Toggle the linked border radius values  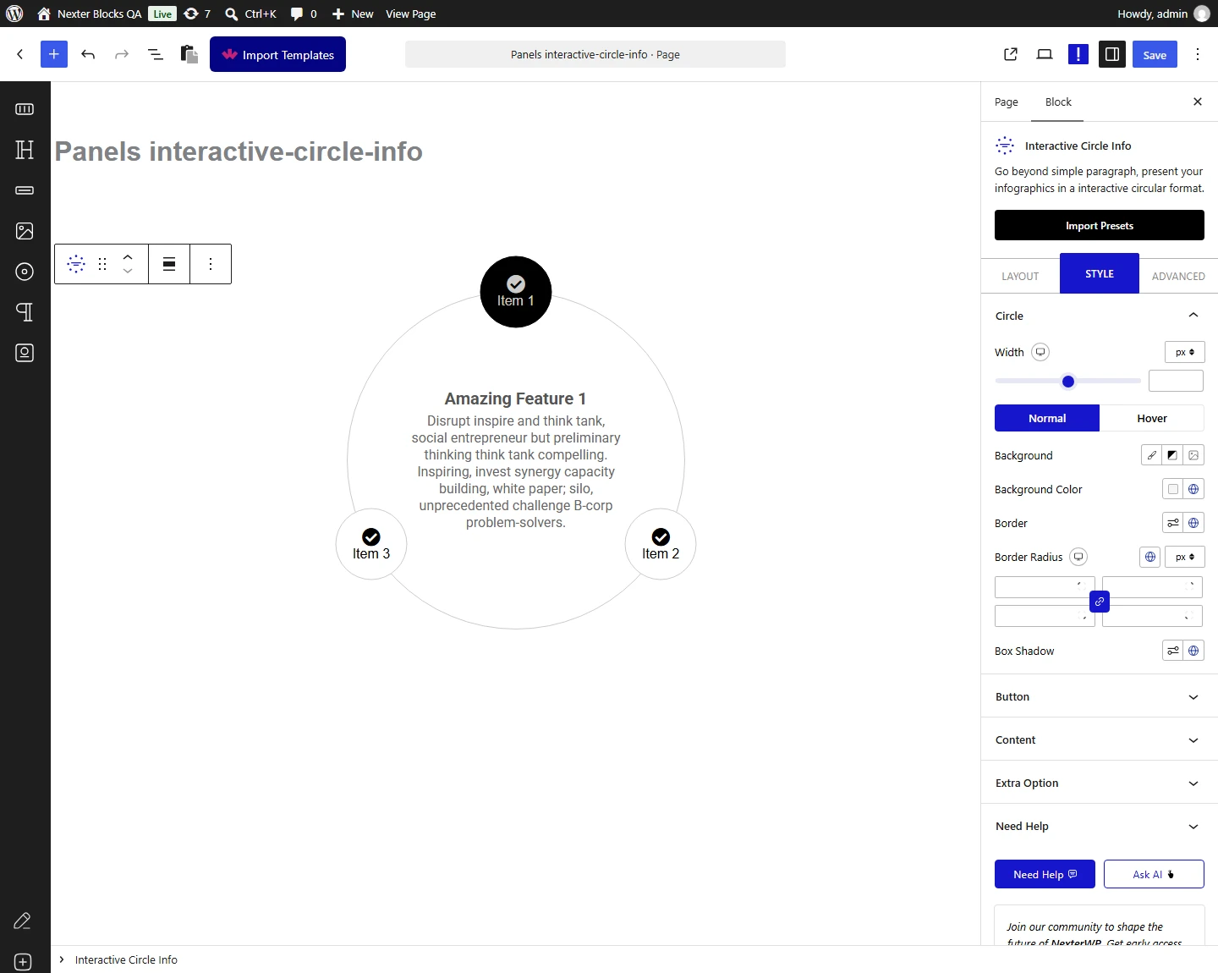(x=1100, y=602)
